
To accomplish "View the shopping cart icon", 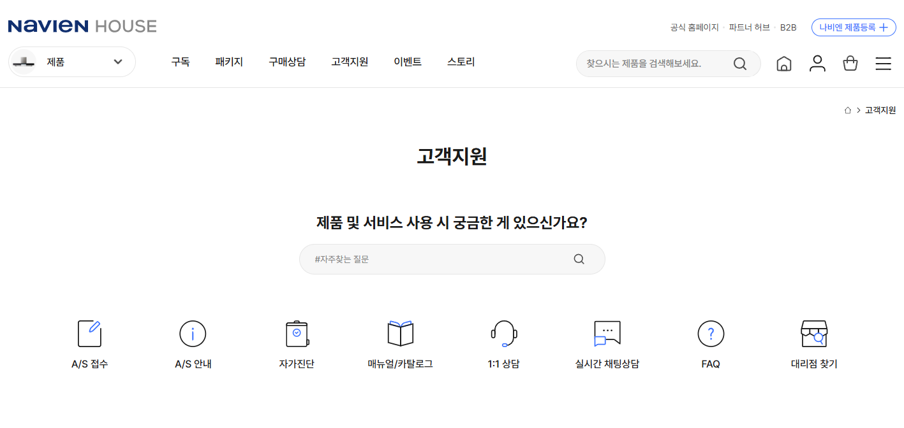I will tap(850, 64).
